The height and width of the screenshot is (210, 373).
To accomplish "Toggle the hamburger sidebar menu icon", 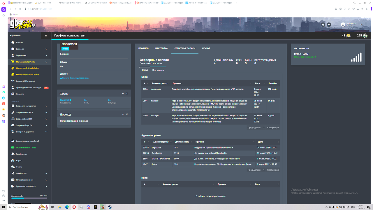I will coord(45,36).
